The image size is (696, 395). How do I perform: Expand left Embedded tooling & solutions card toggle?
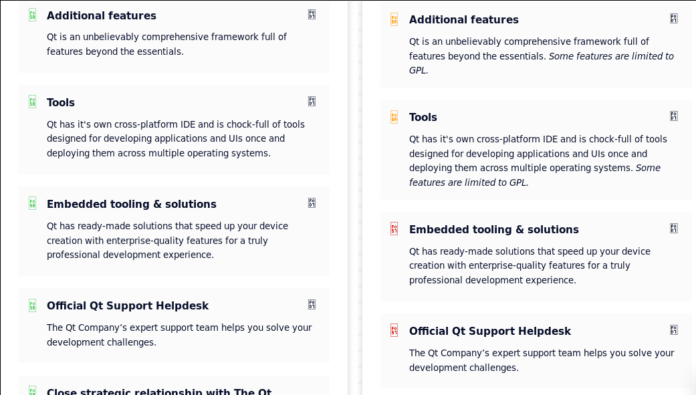312,203
